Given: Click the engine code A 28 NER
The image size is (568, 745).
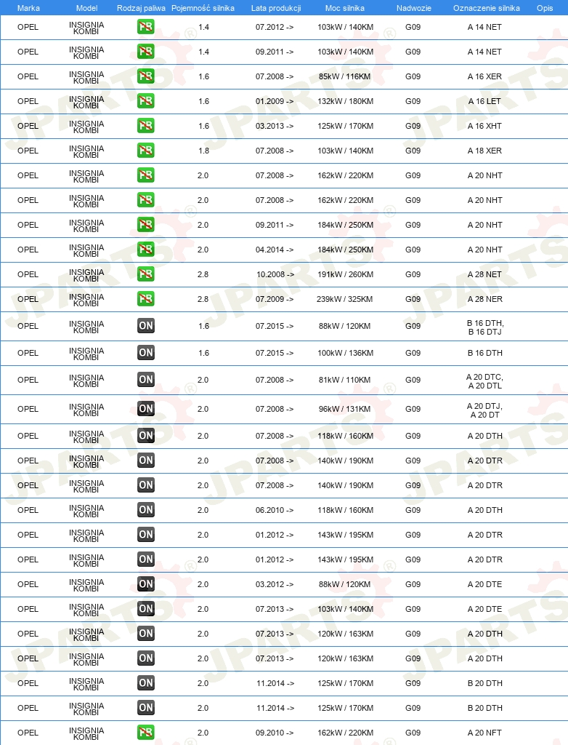Looking at the screenshot, I should point(485,299).
